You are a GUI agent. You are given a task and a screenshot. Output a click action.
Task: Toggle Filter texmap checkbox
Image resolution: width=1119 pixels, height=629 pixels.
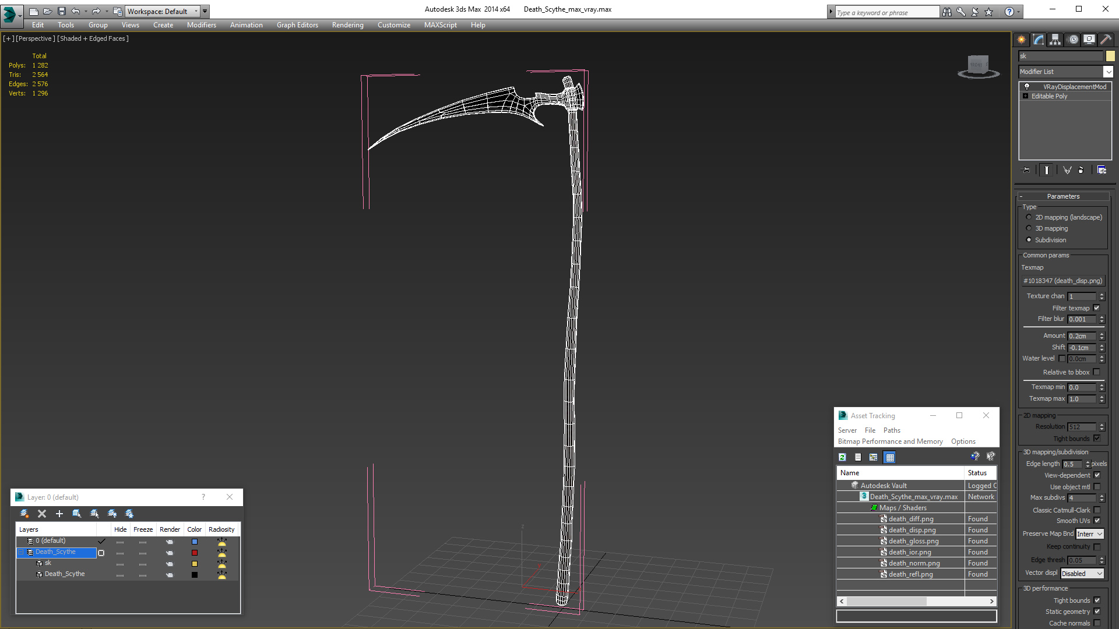pos(1096,308)
